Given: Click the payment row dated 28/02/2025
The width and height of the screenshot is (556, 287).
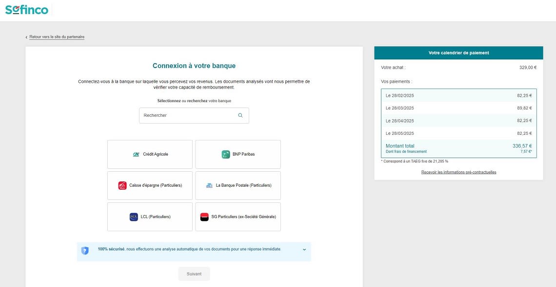Looking at the screenshot, I should click(458, 95).
